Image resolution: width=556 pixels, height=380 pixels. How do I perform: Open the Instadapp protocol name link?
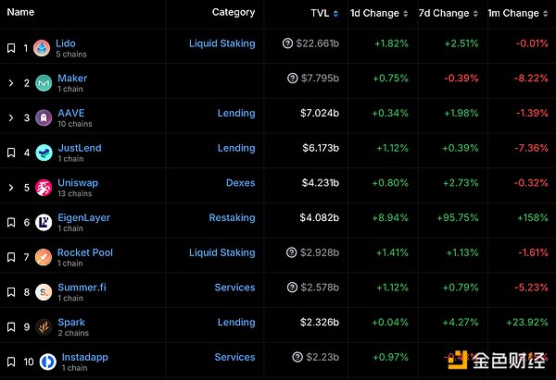pos(85,356)
